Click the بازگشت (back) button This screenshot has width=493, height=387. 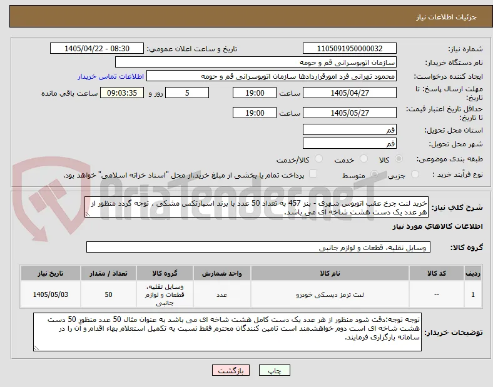coord(231,370)
